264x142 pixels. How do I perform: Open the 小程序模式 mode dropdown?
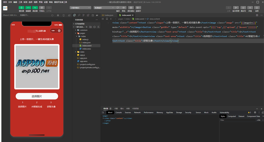coord(80,8)
